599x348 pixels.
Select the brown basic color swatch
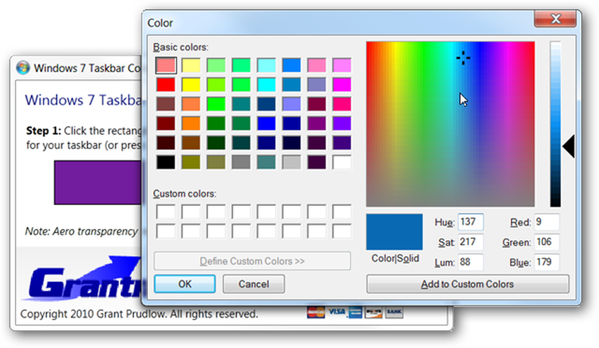(190, 143)
